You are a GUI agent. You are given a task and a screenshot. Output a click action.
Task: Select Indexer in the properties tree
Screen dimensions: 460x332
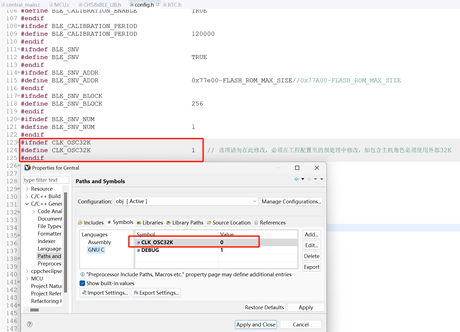click(x=47, y=241)
